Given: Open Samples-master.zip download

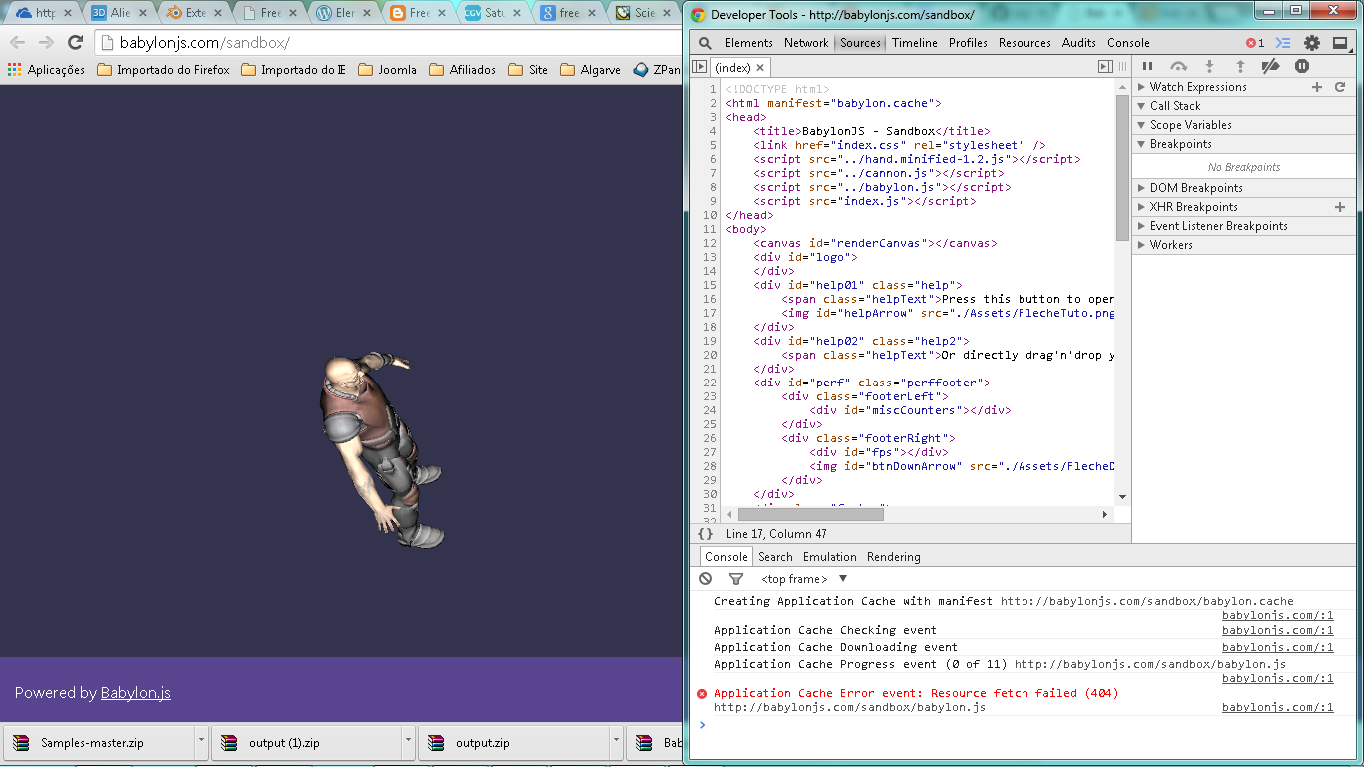Looking at the screenshot, I should [x=98, y=743].
